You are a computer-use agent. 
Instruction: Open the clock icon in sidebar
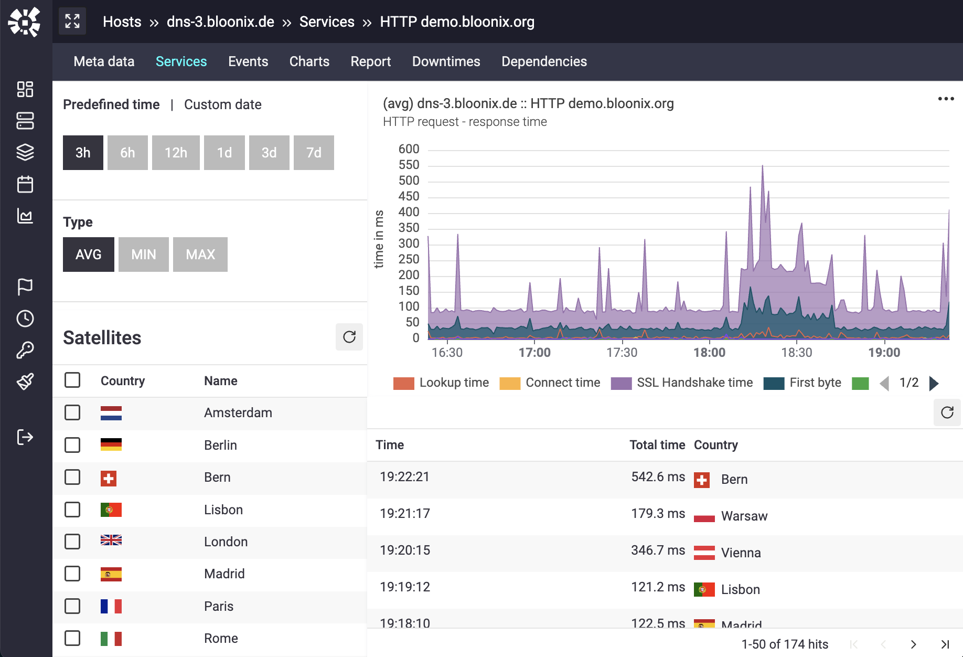point(25,319)
